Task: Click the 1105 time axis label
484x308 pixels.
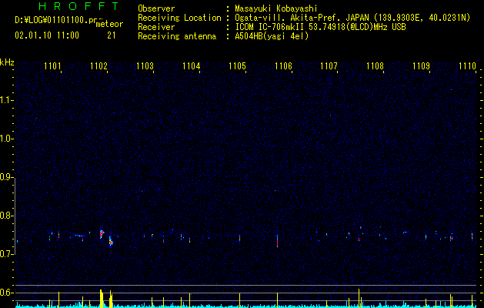Action: pyautogui.click(x=237, y=65)
